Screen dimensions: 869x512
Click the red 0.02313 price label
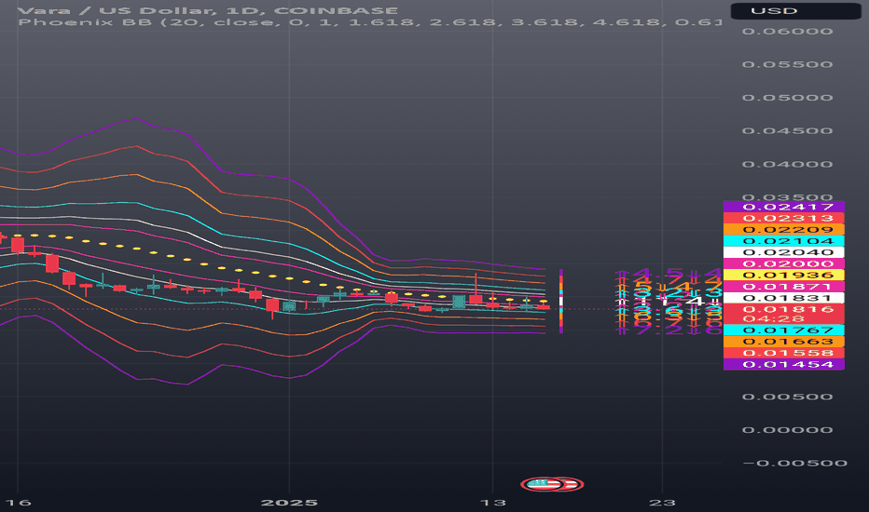tap(783, 218)
